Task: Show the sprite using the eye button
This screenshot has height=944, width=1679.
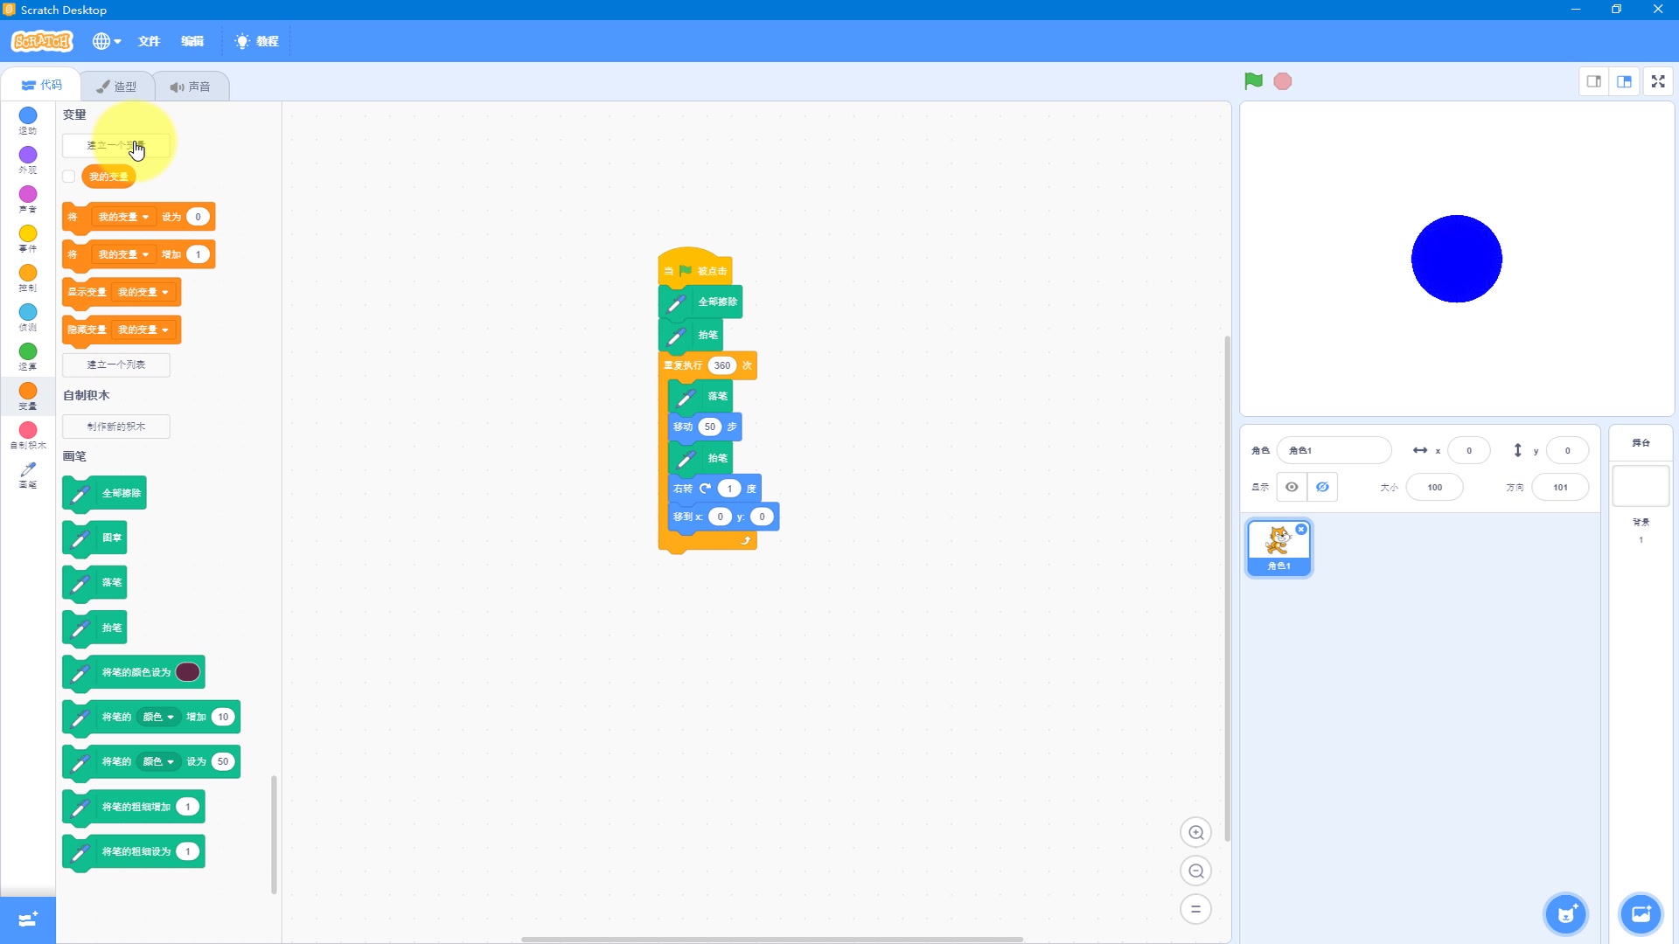Action: coord(1292,487)
